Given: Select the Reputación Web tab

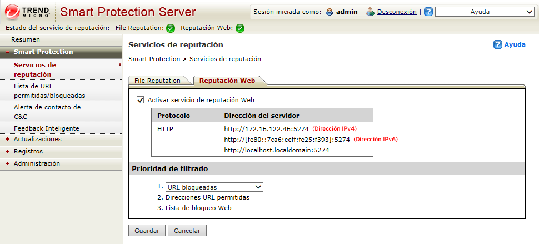Looking at the screenshot, I should [x=227, y=81].
